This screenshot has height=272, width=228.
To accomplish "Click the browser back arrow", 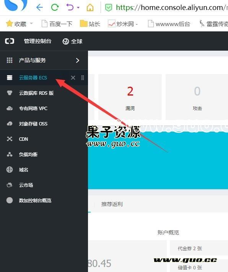I will click(x=40, y=7).
